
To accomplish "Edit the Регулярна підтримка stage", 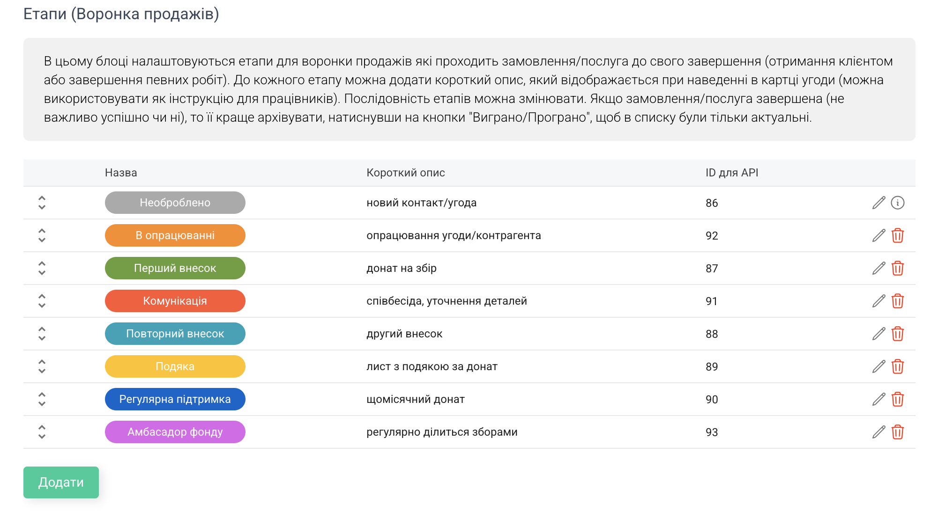I will (878, 399).
